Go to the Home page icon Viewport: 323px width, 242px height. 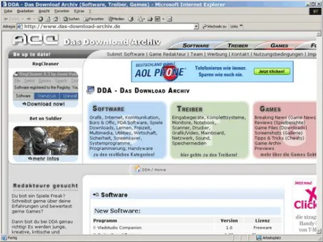pos(55,19)
